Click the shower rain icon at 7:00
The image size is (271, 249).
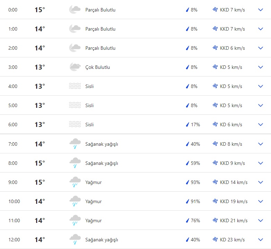point(75,144)
